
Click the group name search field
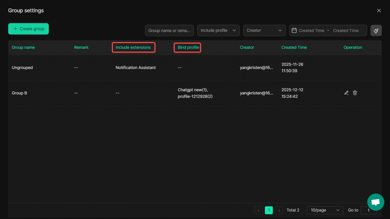tap(169, 30)
